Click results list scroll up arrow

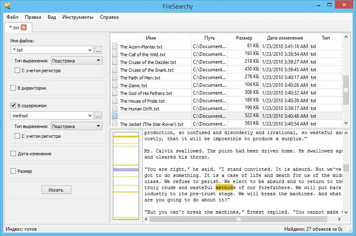346,37
